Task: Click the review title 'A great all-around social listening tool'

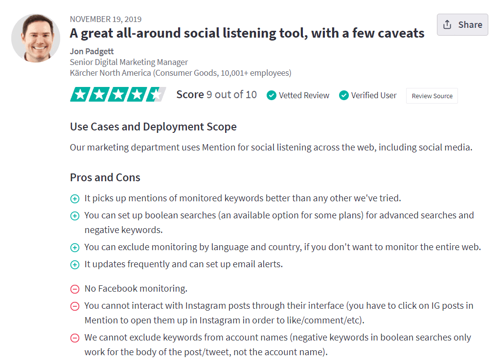Action: coord(247,33)
